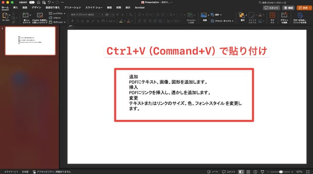This screenshot has width=313, height=174.
Task: Click the New Slide (新しいスライド) icon
Action: click(26, 15)
